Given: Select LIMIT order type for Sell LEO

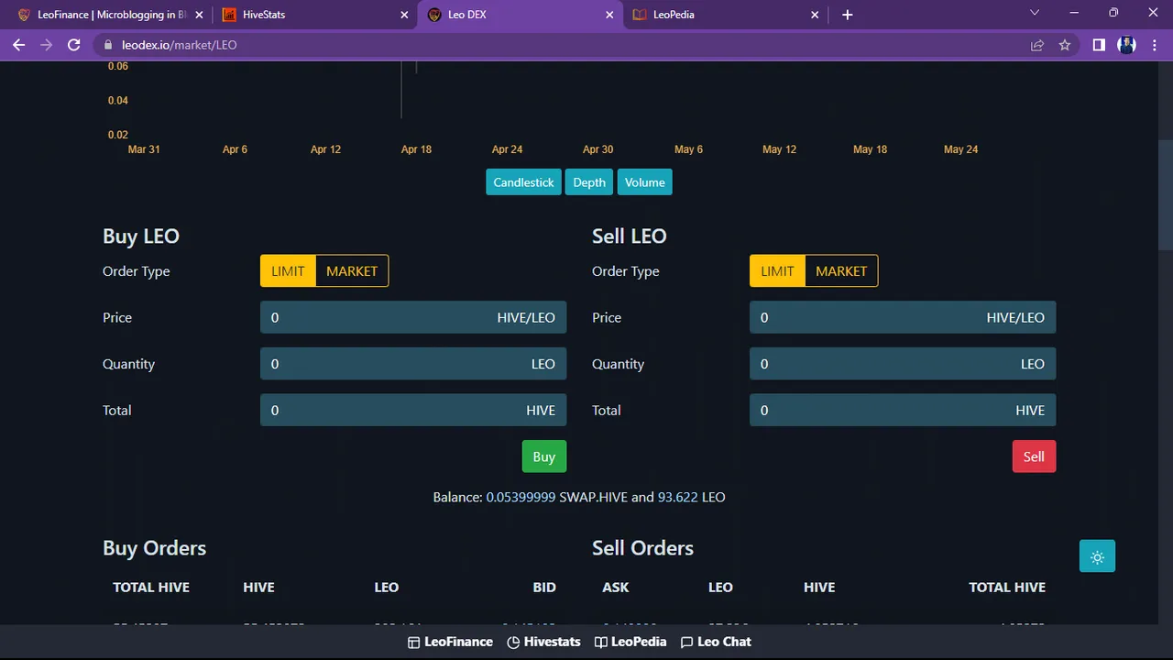Looking at the screenshot, I should pyautogui.click(x=777, y=271).
